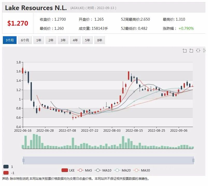
Task: Switch to the 6个月 range tab
Action: click(x=25, y=40)
